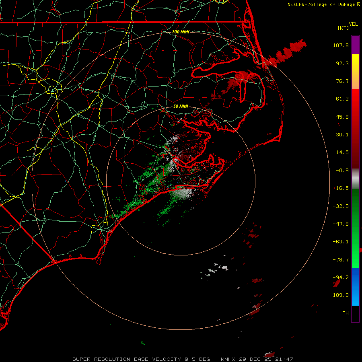Select the 107.8 value on the velocity scale
The height and width of the screenshot is (362, 362).
341,45
